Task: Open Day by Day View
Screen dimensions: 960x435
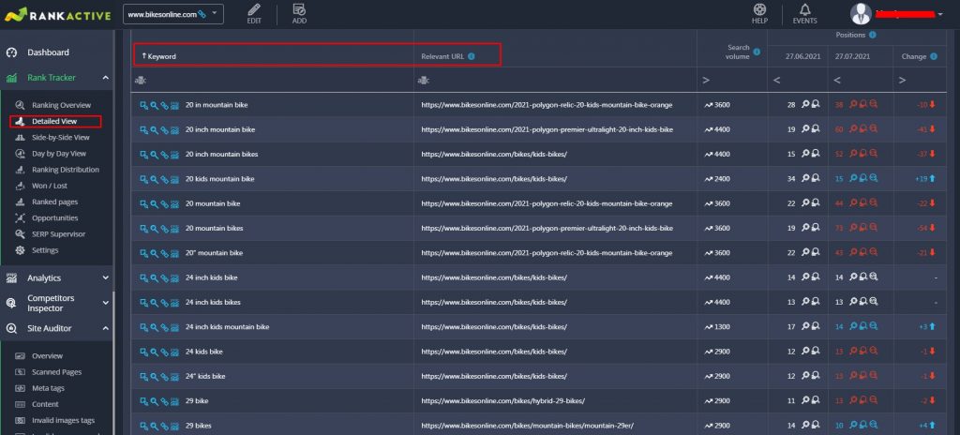Action: tap(59, 154)
